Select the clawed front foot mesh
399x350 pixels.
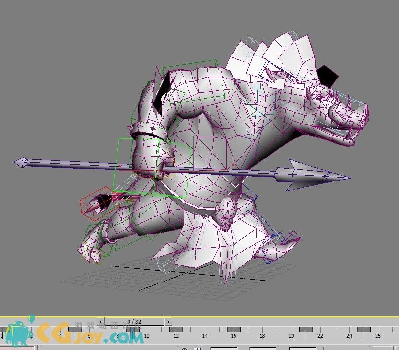click(92, 245)
